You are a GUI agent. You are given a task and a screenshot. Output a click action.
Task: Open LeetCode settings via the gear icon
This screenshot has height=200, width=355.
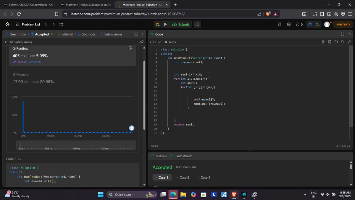click(289, 25)
